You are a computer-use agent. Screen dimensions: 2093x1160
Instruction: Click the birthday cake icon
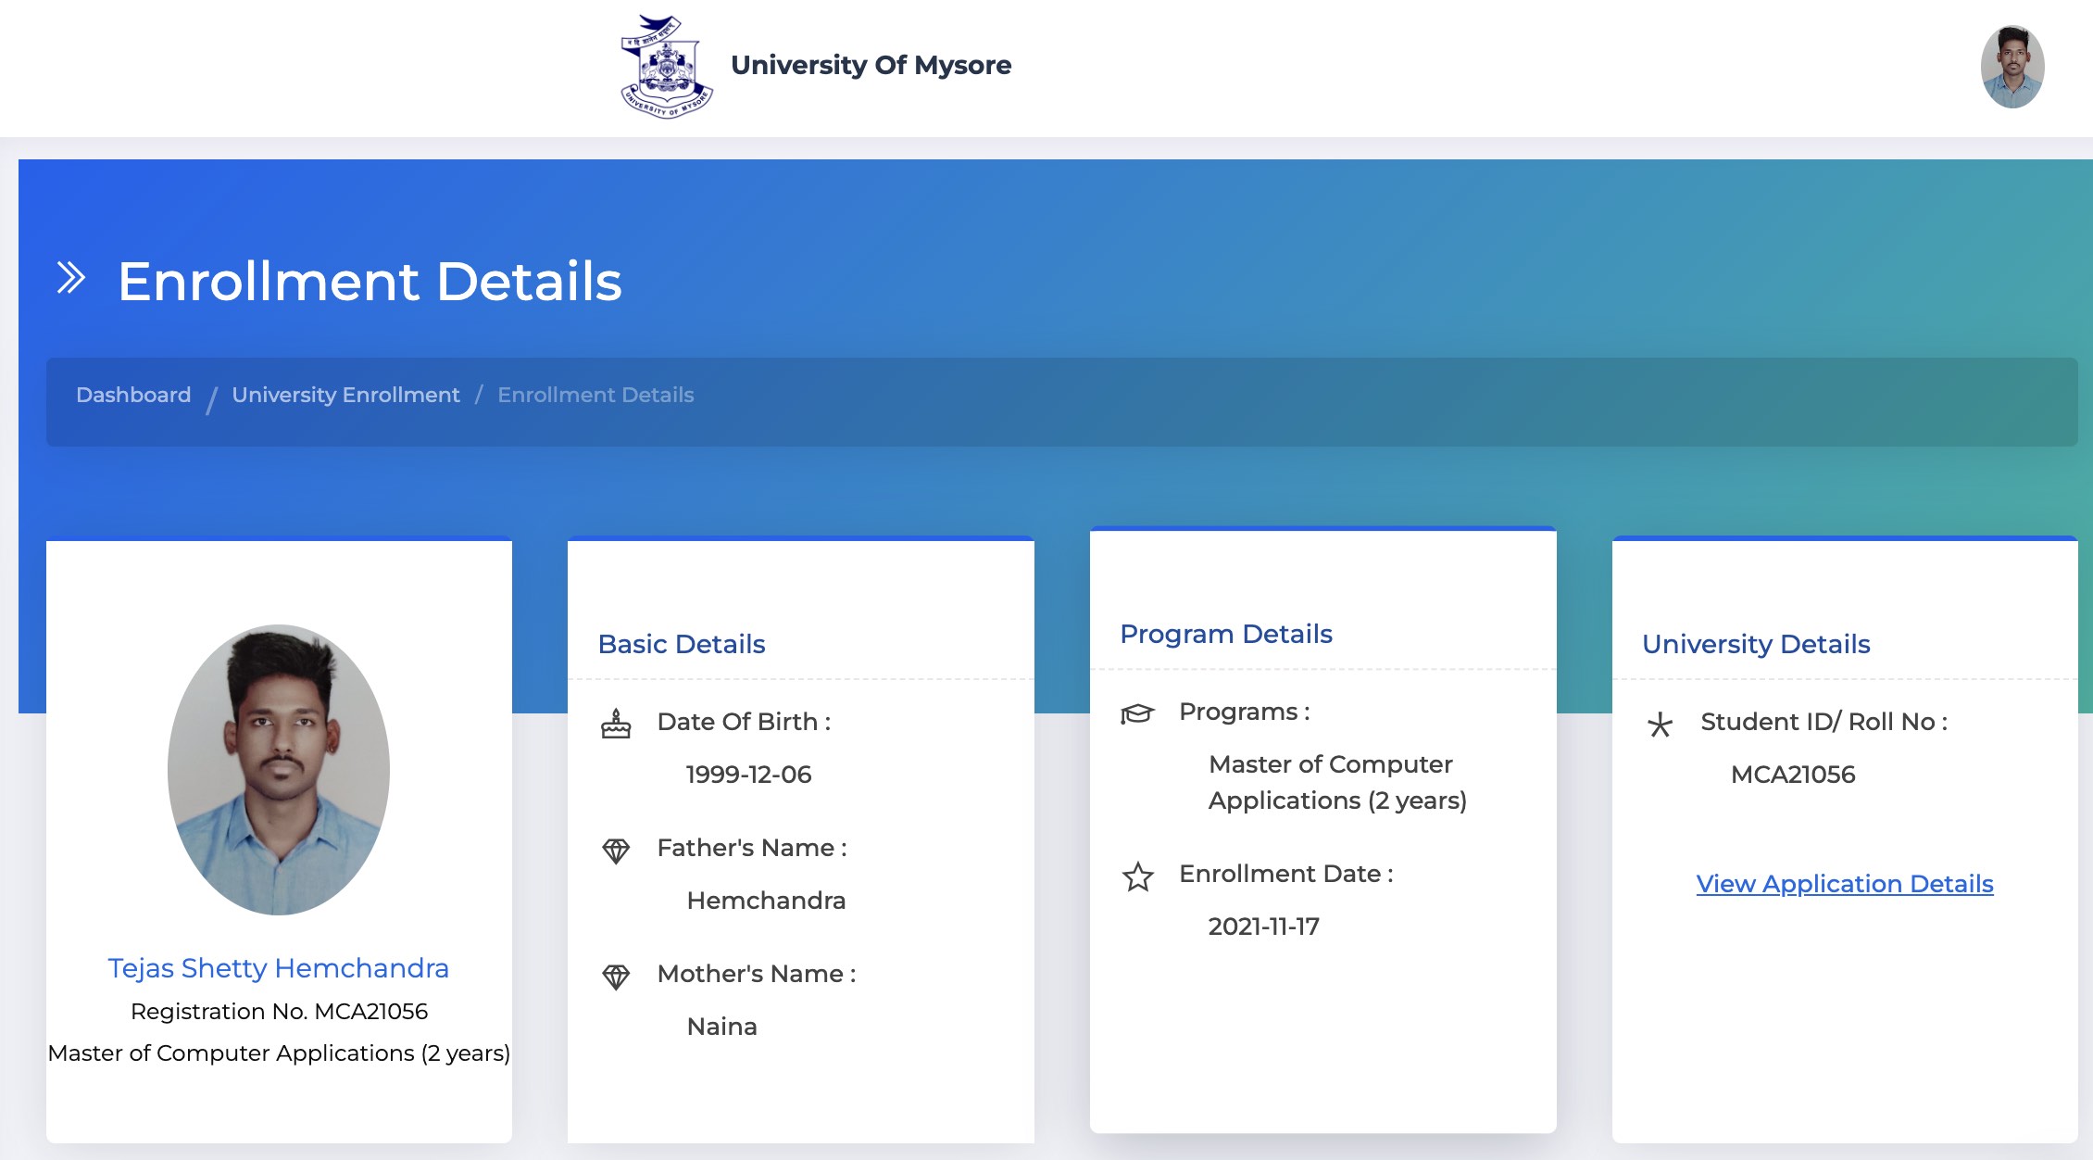pos(616,723)
